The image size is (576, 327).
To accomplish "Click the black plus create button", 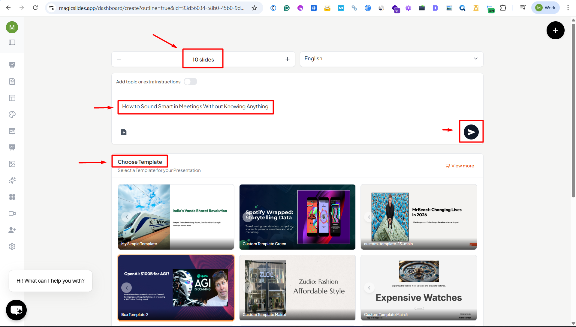I will point(555,30).
